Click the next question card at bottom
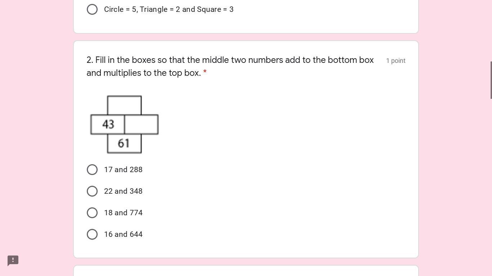 click(x=246, y=271)
